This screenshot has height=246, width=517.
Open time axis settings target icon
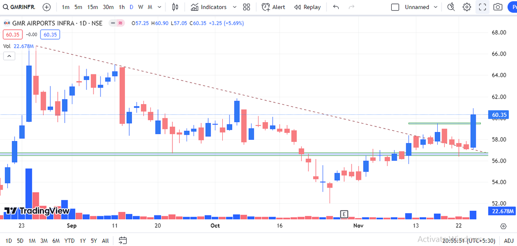[503, 226]
